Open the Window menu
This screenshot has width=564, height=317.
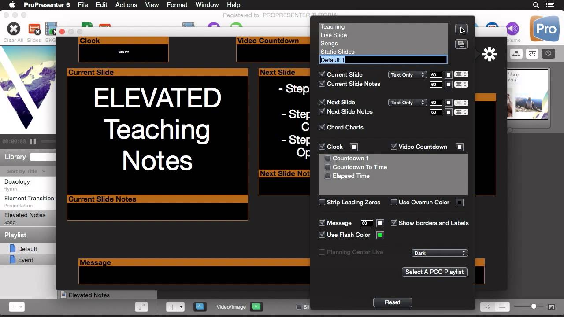207,5
